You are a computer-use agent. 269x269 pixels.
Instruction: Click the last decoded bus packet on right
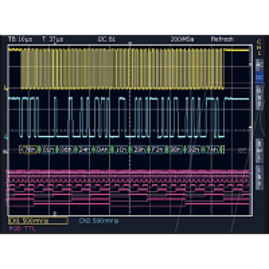click(x=212, y=150)
